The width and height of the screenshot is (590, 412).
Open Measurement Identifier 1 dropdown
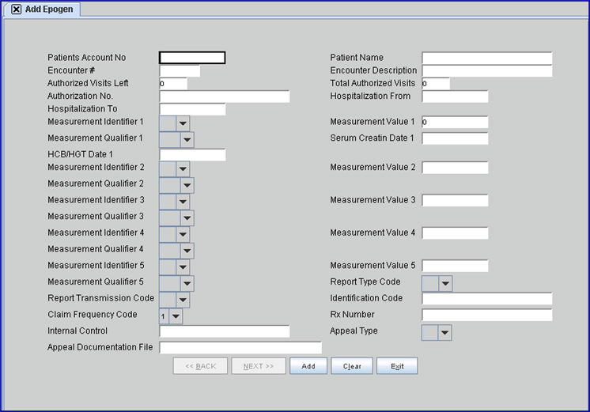click(x=174, y=123)
